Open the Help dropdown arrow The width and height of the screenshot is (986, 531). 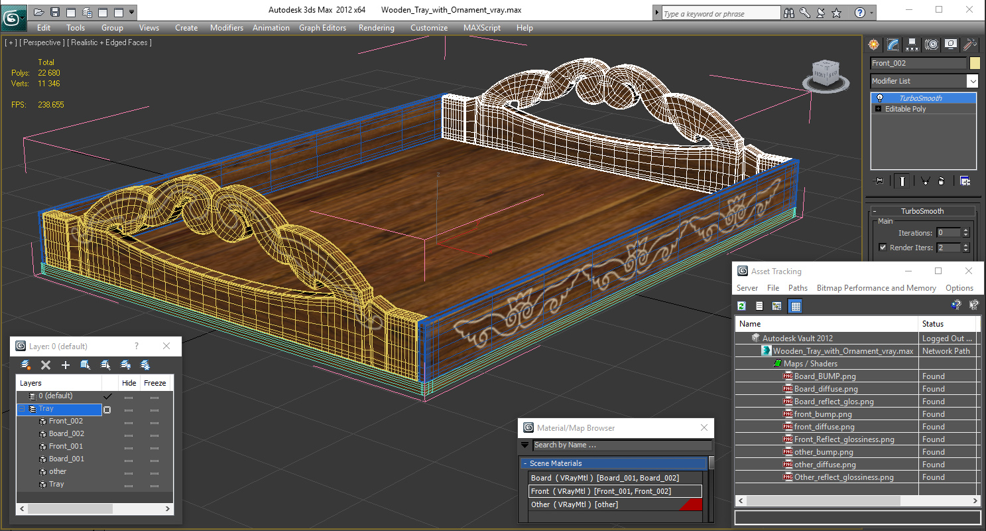click(871, 13)
